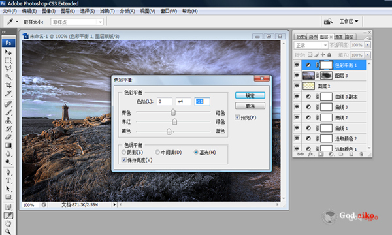Image resolution: width=392 pixels, height=235 pixels.
Task: Select the Path Selection tool
Action: tap(8, 189)
